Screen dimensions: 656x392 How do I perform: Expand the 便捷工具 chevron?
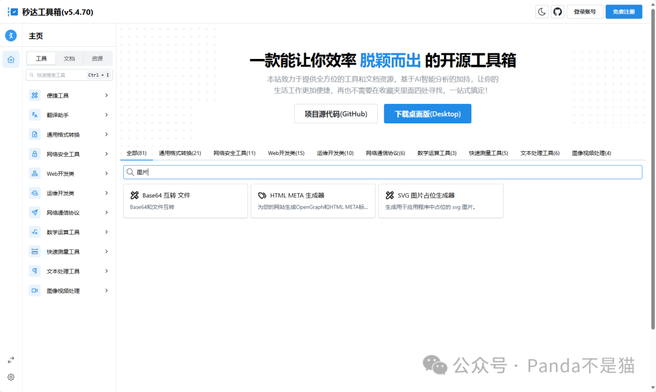107,95
